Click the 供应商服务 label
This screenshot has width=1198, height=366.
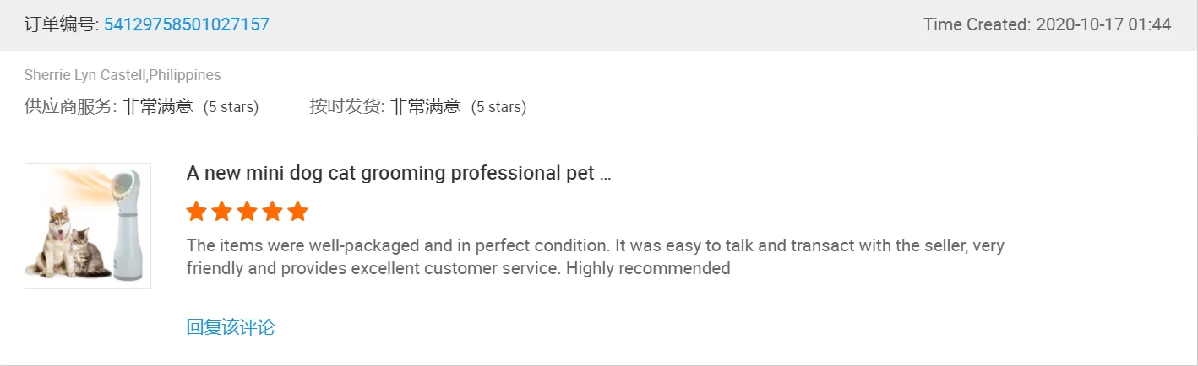[x=69, y=107]
